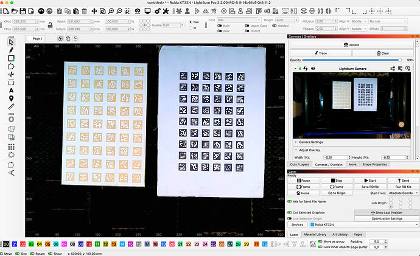Screen dimensions: 420x256
Task: Select the Position Laser pin tool
Action: click(11, 99)
